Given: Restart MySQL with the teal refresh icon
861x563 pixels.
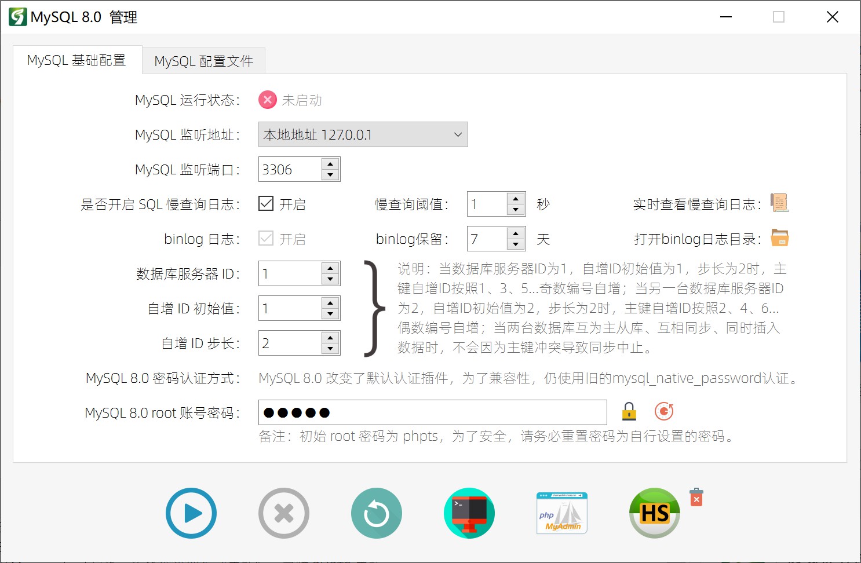Looking at the screenshot, I should click(x=377, y=513).
